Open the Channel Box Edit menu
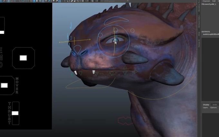Viewport: 219px width, 137px height. point(214,1)
